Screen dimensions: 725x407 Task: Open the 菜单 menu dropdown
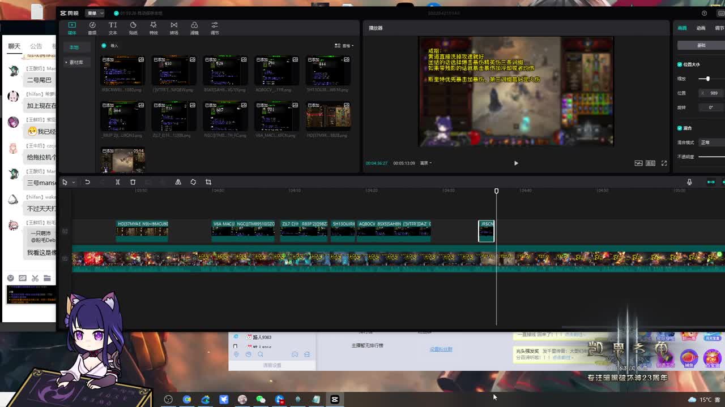point(95,13)
